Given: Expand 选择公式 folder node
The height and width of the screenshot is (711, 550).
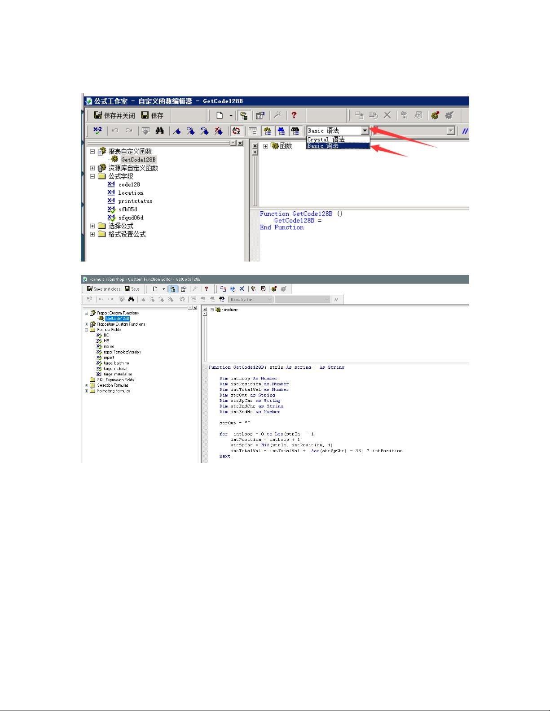Looking at the screenshot, I should (92, 226).
